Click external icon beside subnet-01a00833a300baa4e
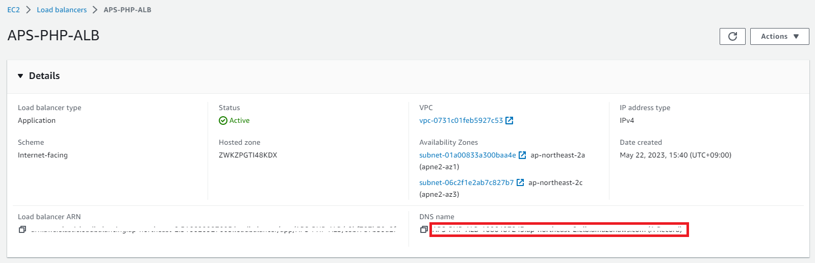The height and width of the screenshot is (263, 815). pos(522,155)
